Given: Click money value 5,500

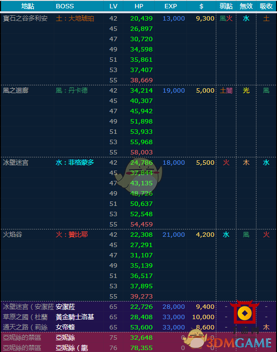Looking at the screenshot, I should (205, 163).
